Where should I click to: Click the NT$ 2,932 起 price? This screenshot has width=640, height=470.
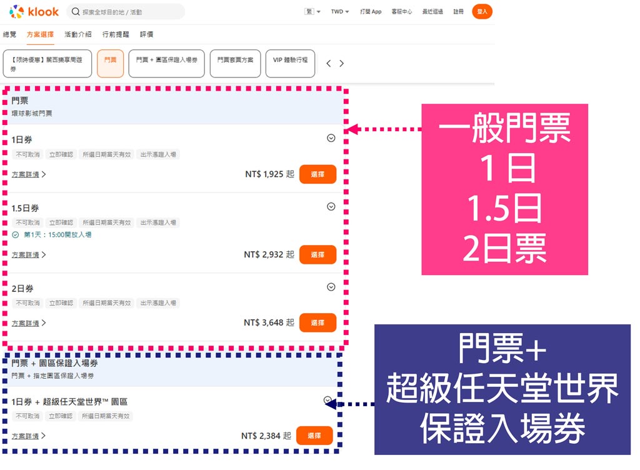click(x=269, y=254)
